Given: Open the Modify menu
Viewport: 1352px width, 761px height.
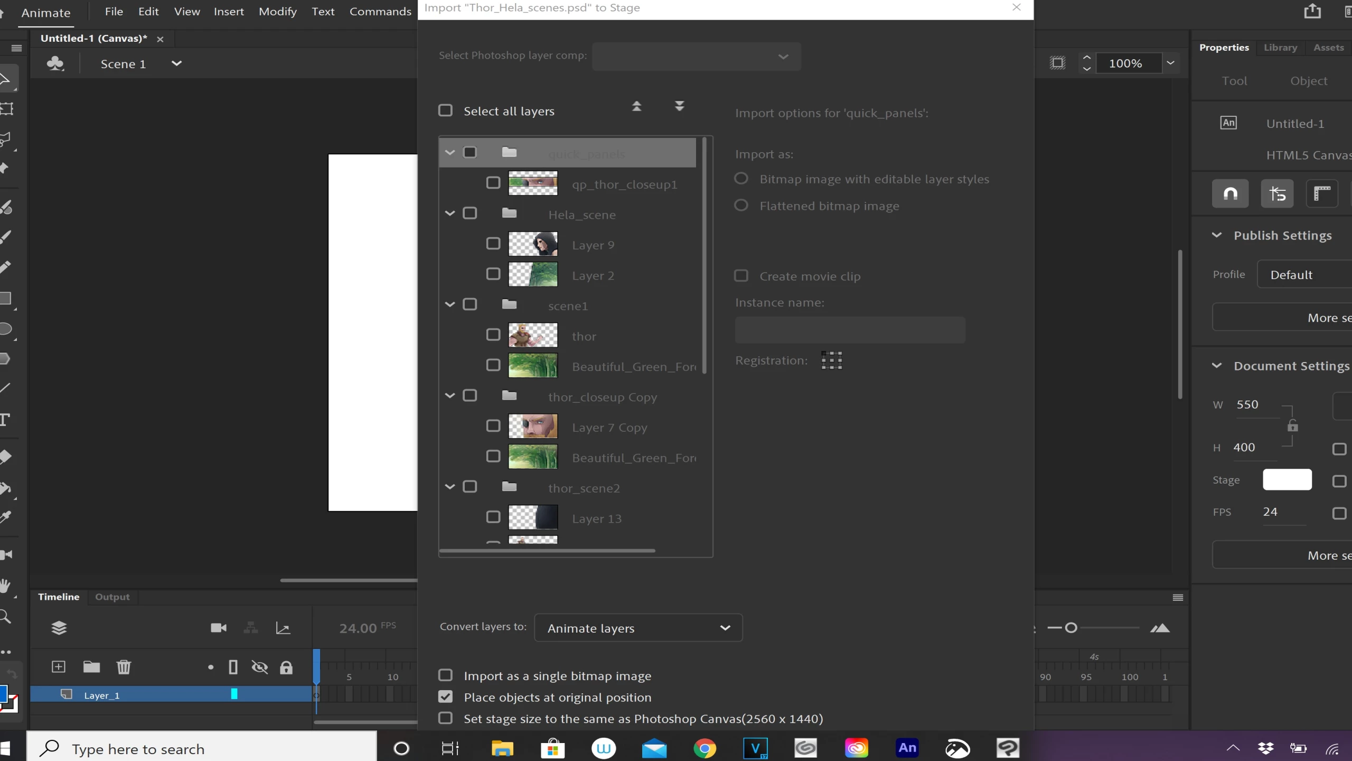Looking at the screenshot, I should [277, 12].
